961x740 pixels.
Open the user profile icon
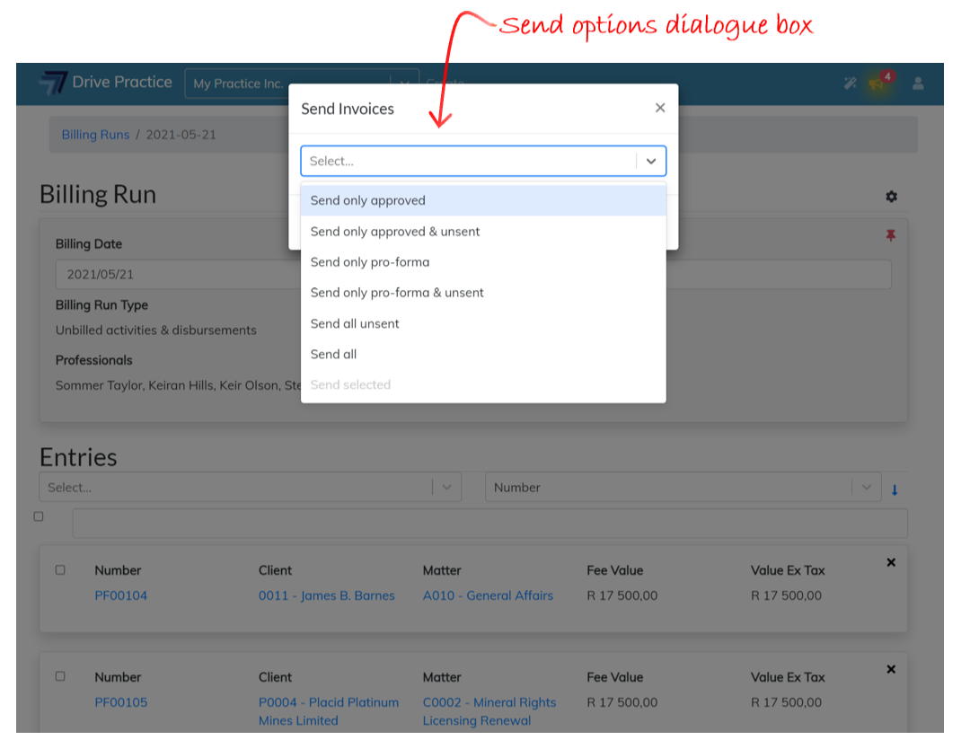pyautogui.click(x=918, y=84)
